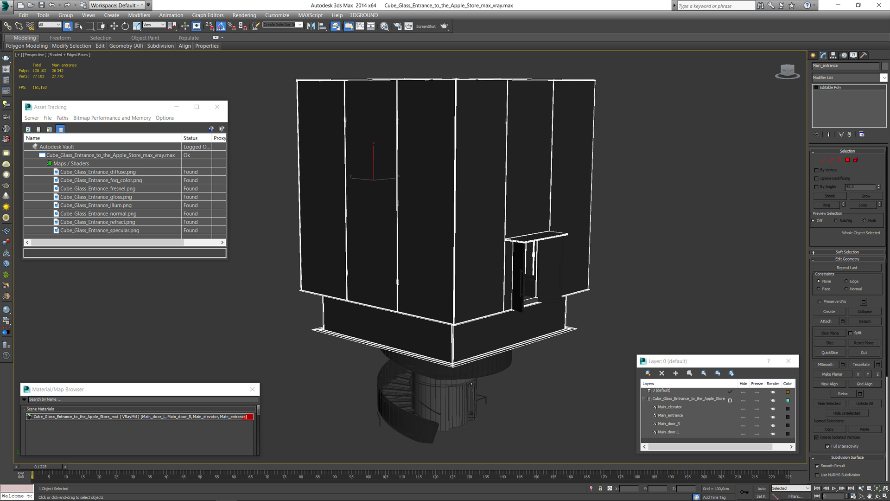Switch to the Object Paint ribbon tab
This screenshot has height=501, width=890.
point(145,38)
